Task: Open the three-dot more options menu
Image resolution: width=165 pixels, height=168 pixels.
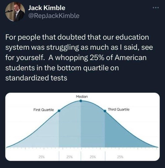Action: click(x=156, y=8)
